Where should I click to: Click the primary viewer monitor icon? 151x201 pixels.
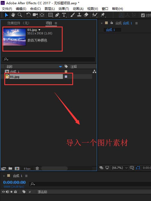click(x=107, y=168)
